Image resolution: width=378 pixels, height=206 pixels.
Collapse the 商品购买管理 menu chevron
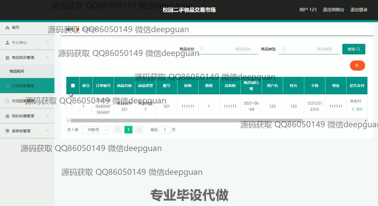click(x=48, y=57)
